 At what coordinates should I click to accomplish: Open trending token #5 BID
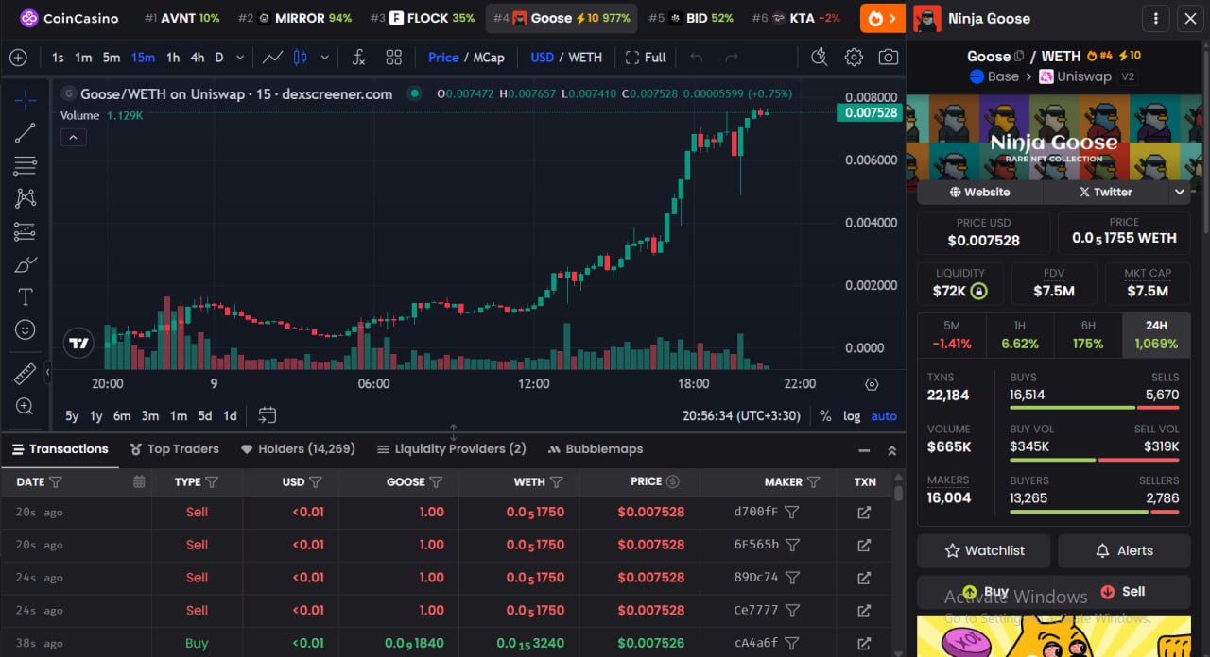(691, 18)
